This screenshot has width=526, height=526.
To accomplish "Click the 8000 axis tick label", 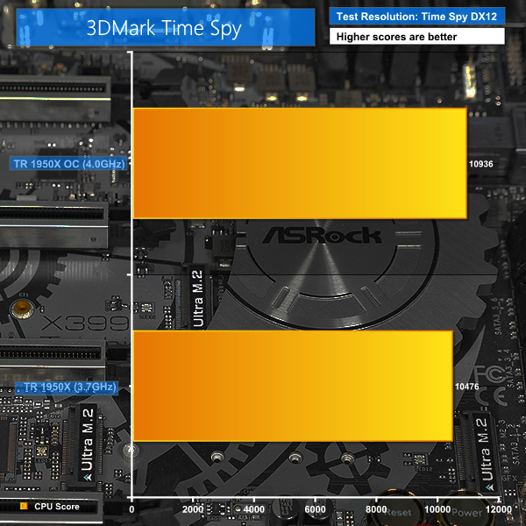I will pyautogui.click(x=376, y=509).
